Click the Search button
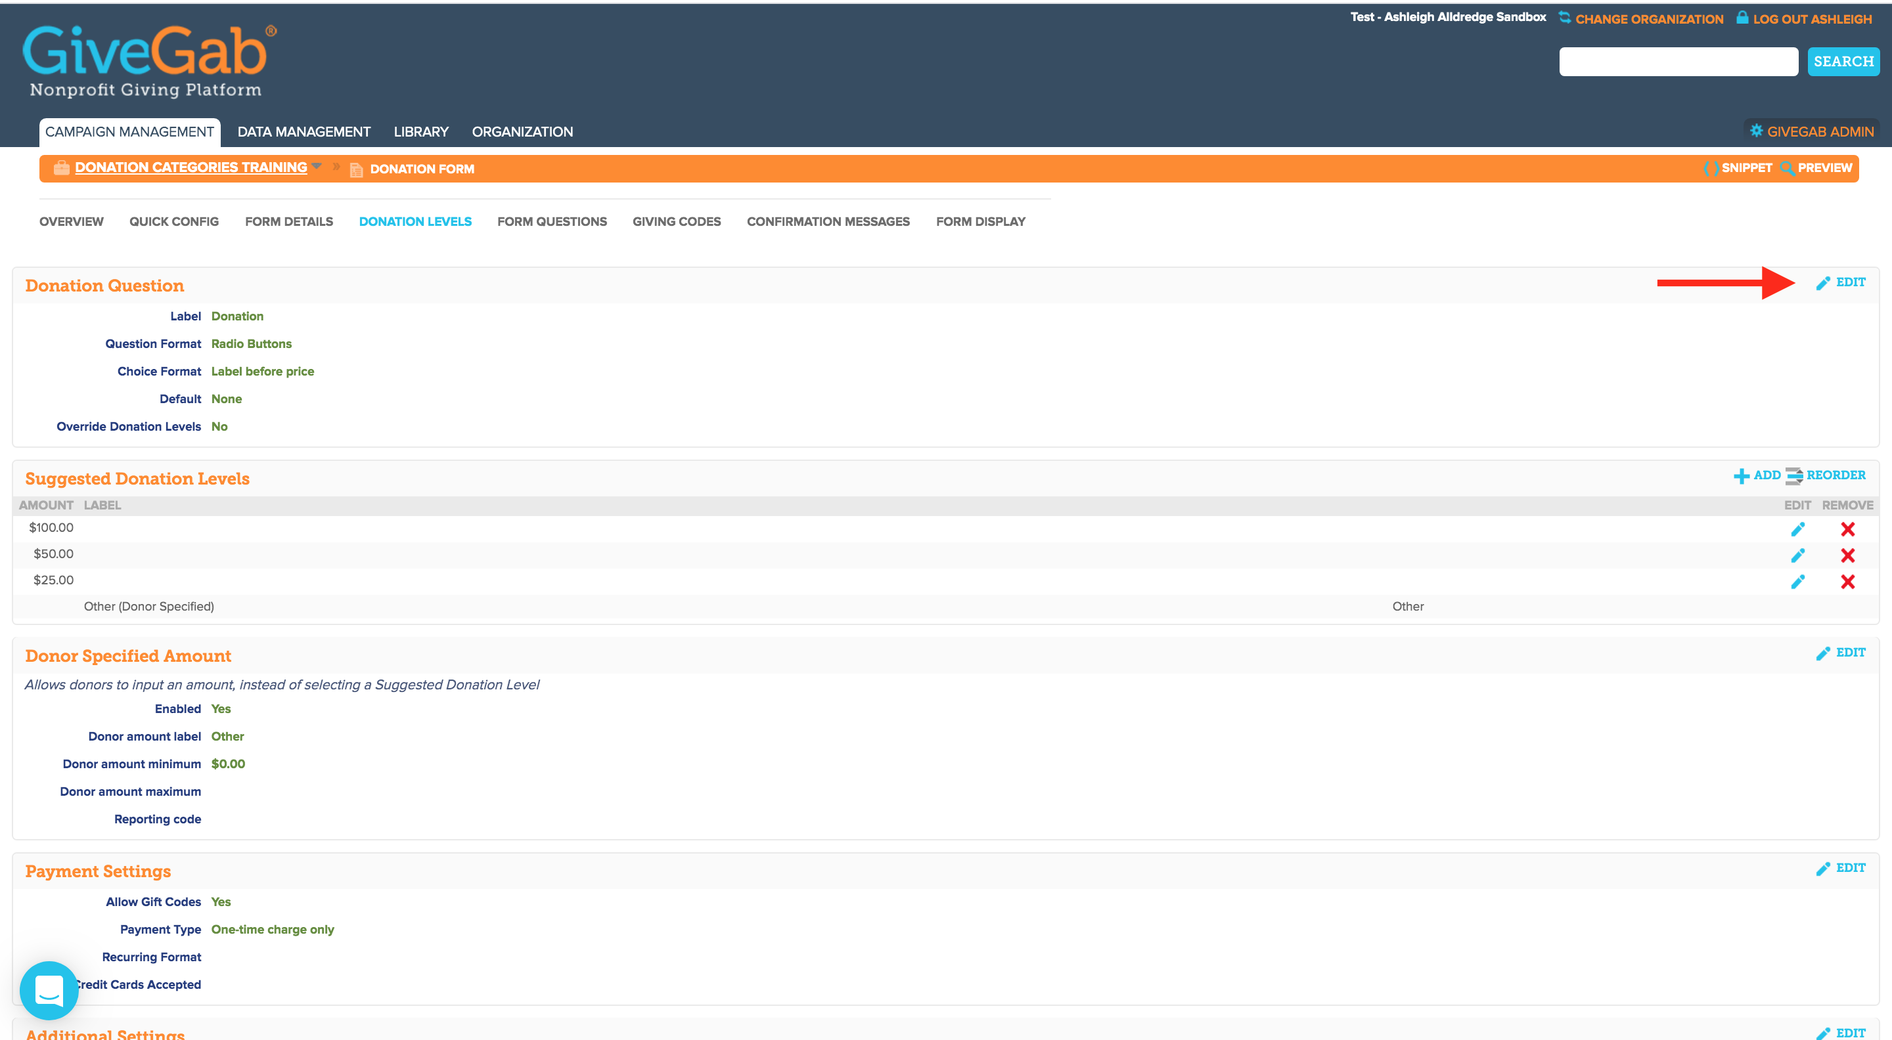The image size is (1892, 1040). coord(1843,62)
